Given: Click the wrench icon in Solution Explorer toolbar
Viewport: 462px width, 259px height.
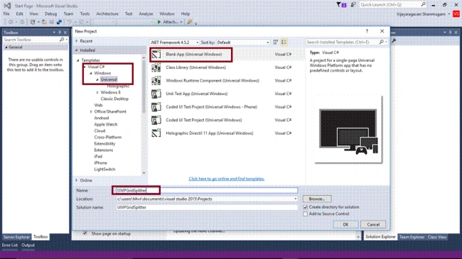Looking at the screenshot, I should coord(394,41).
